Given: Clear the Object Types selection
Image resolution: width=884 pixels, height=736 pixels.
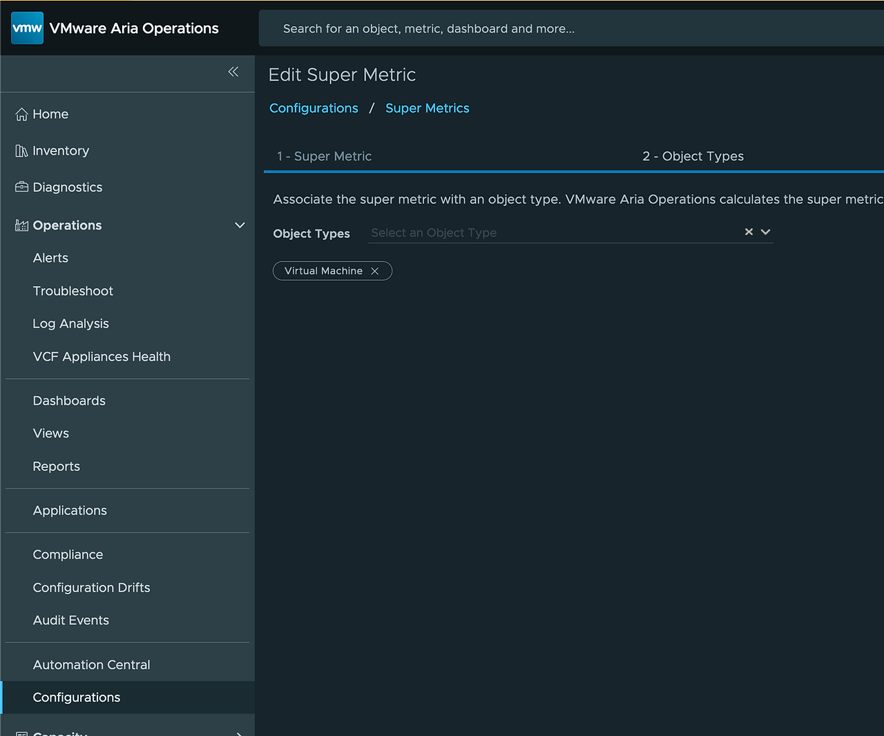Looking at the screenshot, I should (749, 232).
